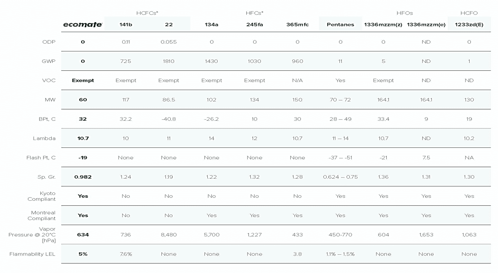Image resolution: width=498 pixels, height=273 pixels.
Task: Select the 7.6% flammability value for 141b
Action: coord(126,254)
